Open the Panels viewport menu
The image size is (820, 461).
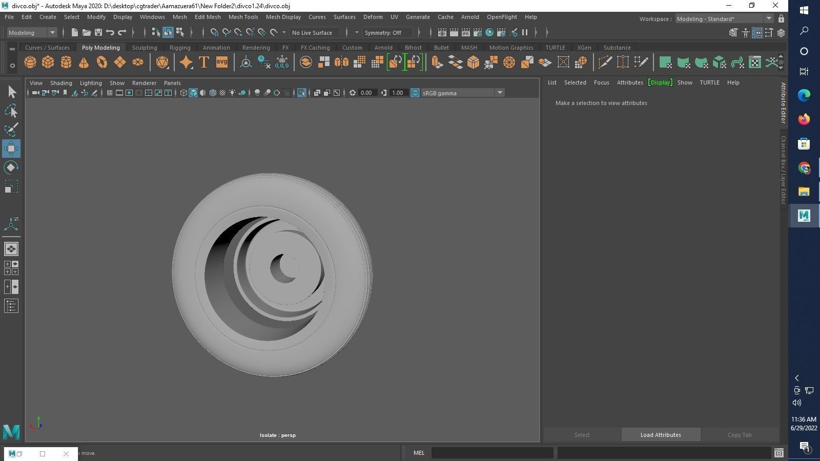172,82
